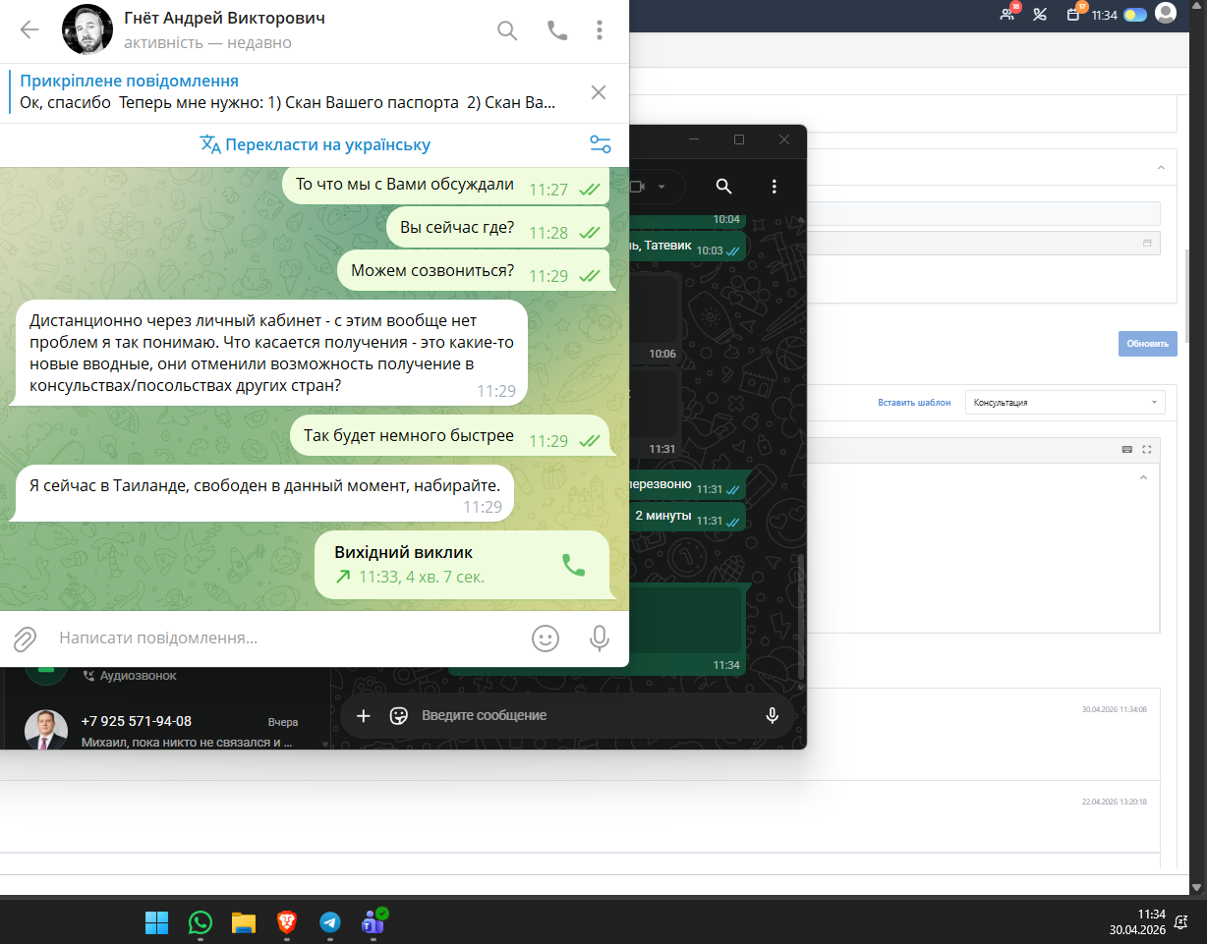Viewport: 1207px width, 944px height.
Task: Search in the Telegram chat
Action: (x=507, y=30)
